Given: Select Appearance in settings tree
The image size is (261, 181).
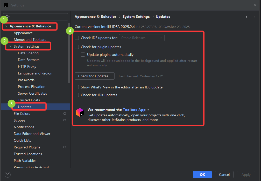Looking at the screenshot, I should [23, 33].
